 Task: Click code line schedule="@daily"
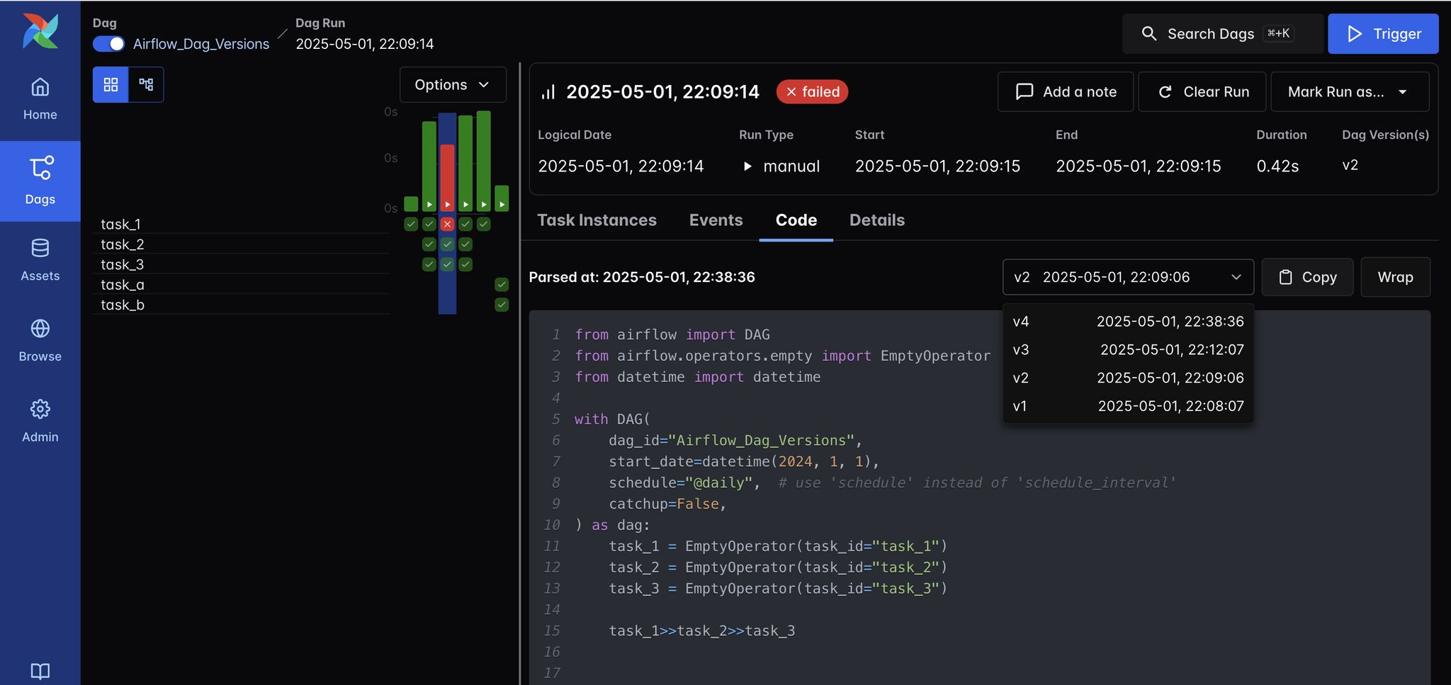click(684, 483)
